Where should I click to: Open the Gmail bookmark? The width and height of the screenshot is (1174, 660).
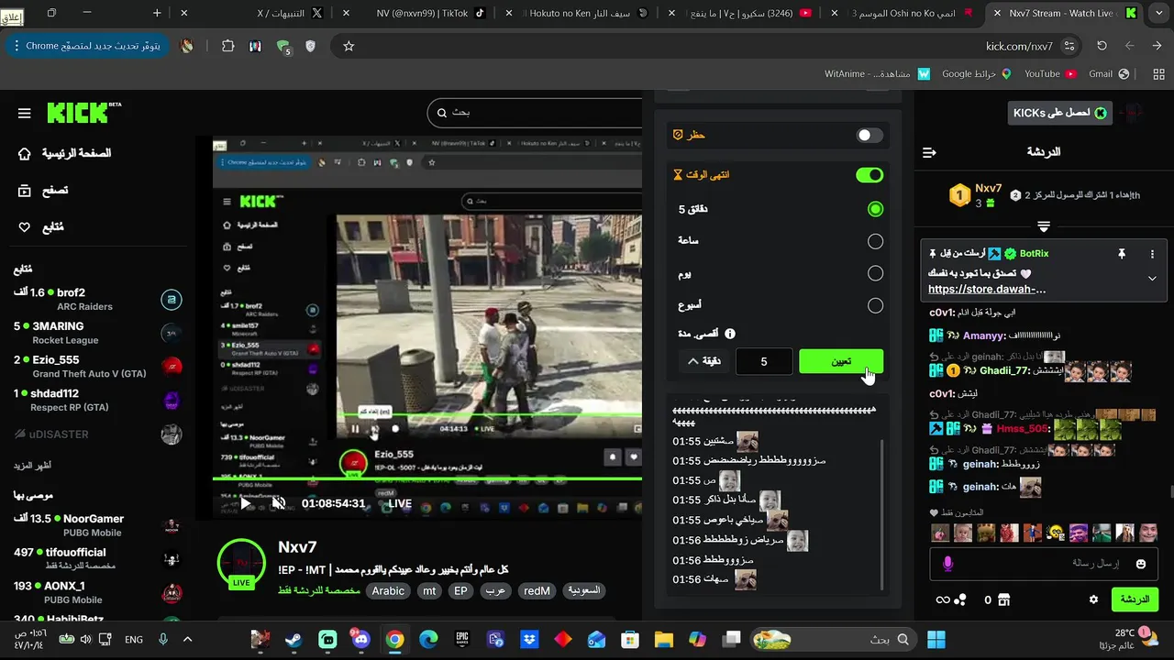tap(1109, 73)
